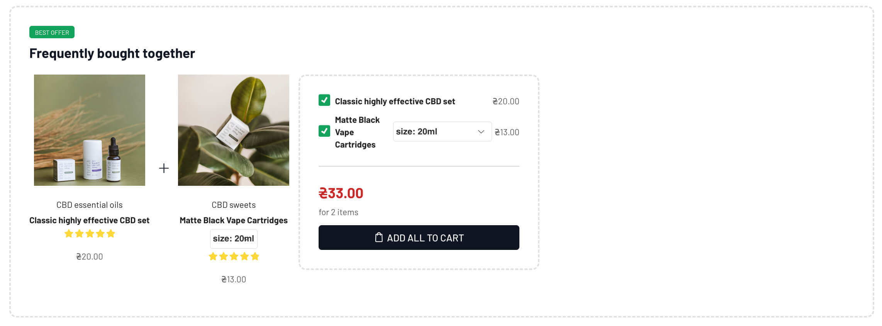The width and height of the screenshot is (882, 326).
Task: Open the CBD set product image
Action: pos(90,130)
